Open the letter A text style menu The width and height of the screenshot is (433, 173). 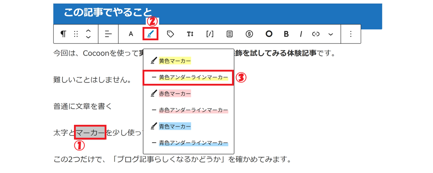(131, 34)
